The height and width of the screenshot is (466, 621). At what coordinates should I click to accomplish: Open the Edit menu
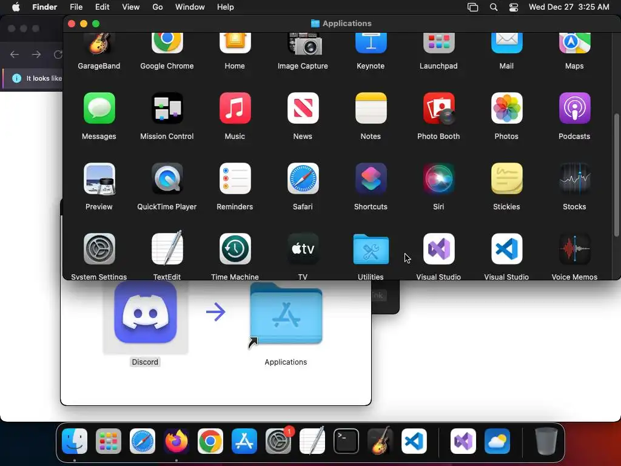(x=102, y=7)
